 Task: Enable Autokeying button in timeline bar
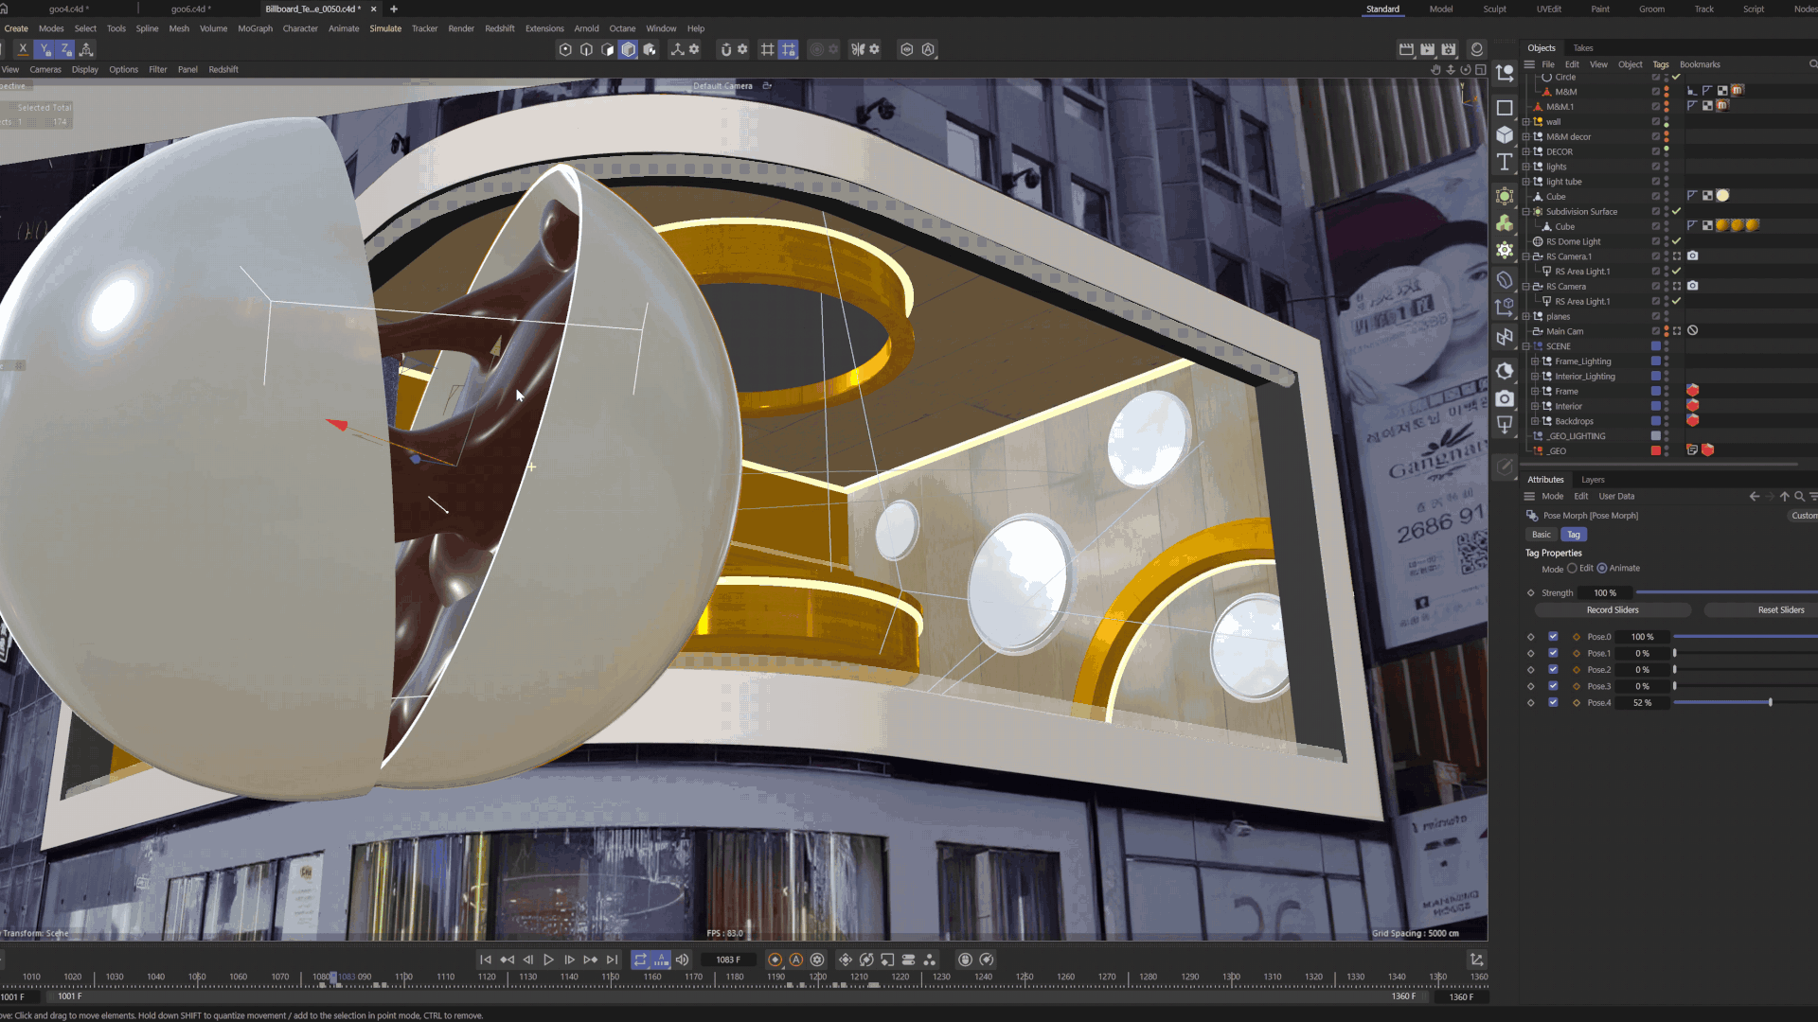pos(796,960)
